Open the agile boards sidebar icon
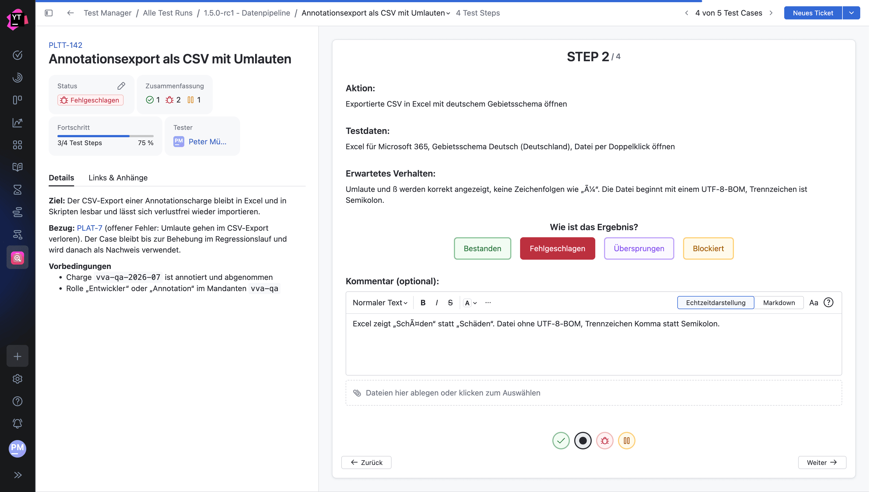Image resolution: width=875 pixels, height=492 pixels. 17,100
